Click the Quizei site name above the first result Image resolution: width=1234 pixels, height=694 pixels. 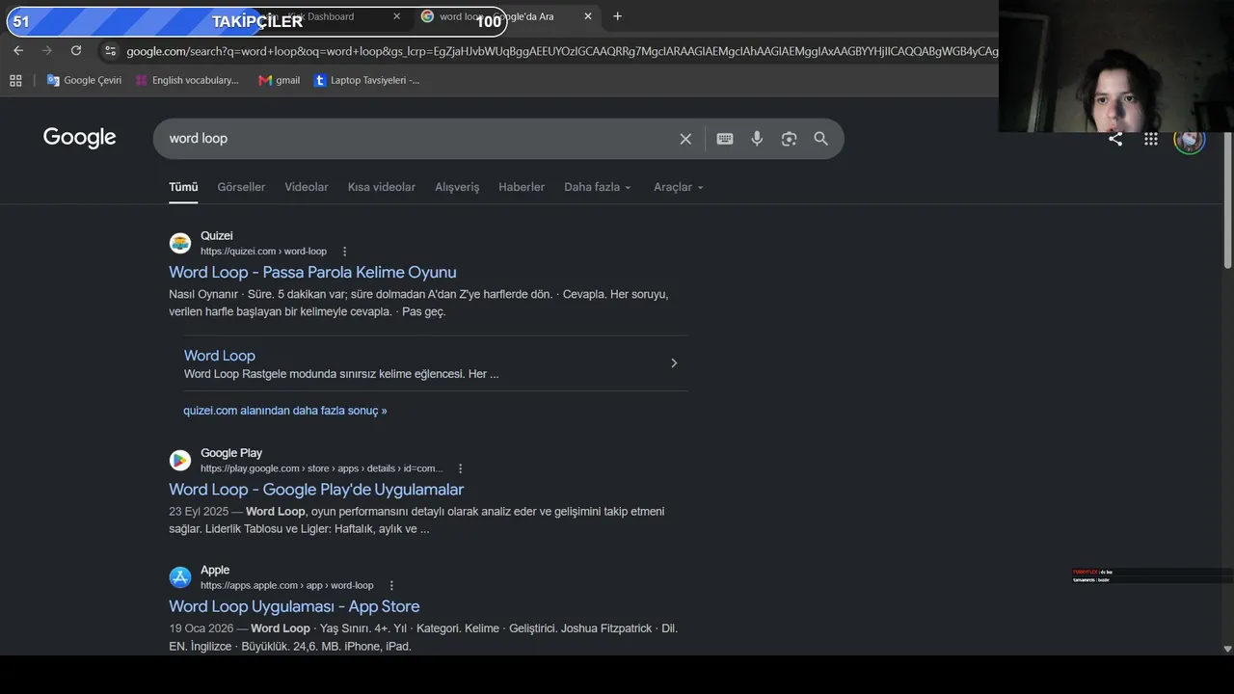pos(217,236)
